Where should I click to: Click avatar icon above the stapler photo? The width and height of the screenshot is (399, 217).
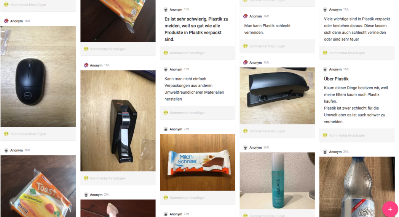coord(245,62)
